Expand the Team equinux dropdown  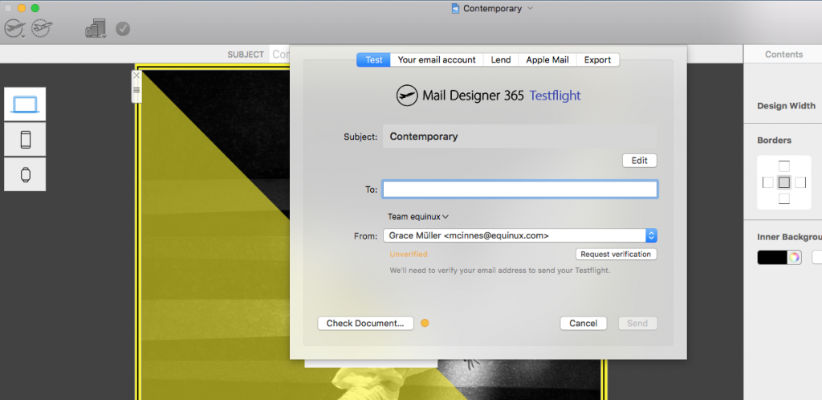(418, 217)
